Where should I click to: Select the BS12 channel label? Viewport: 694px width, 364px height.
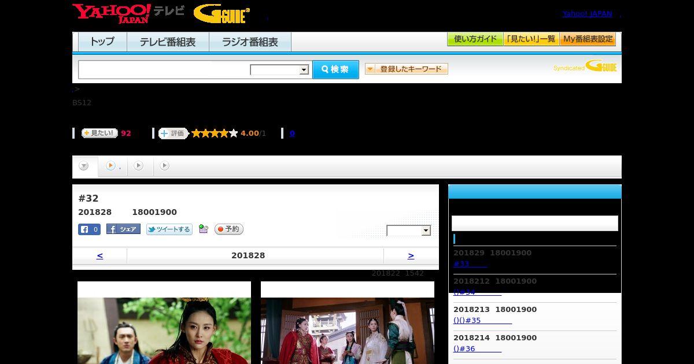click(x=82, y=103)
